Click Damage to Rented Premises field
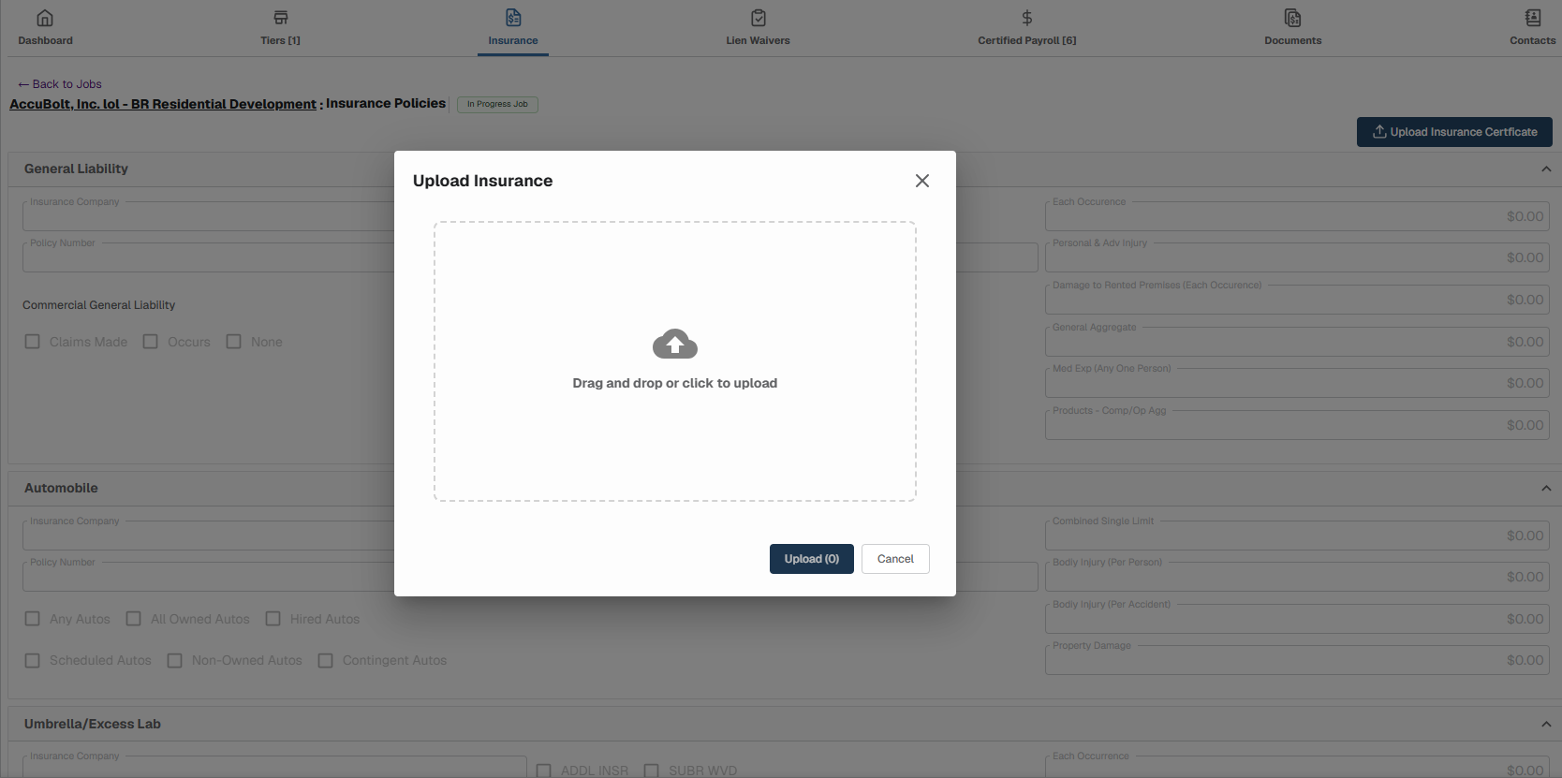Viewport: 1562px width, 778px height. [x=1297, y=300]
